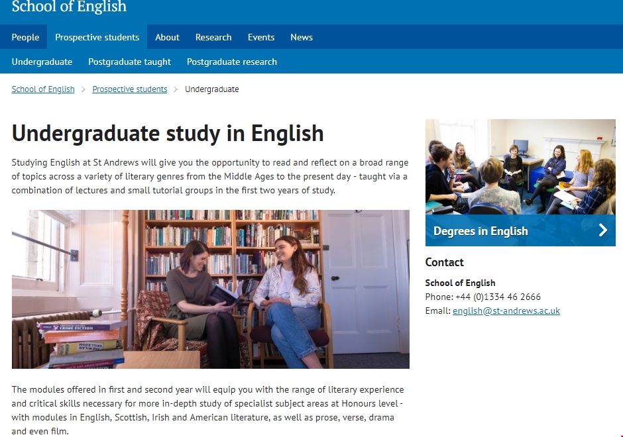Open the School of English homepage header

pos(69,9)
